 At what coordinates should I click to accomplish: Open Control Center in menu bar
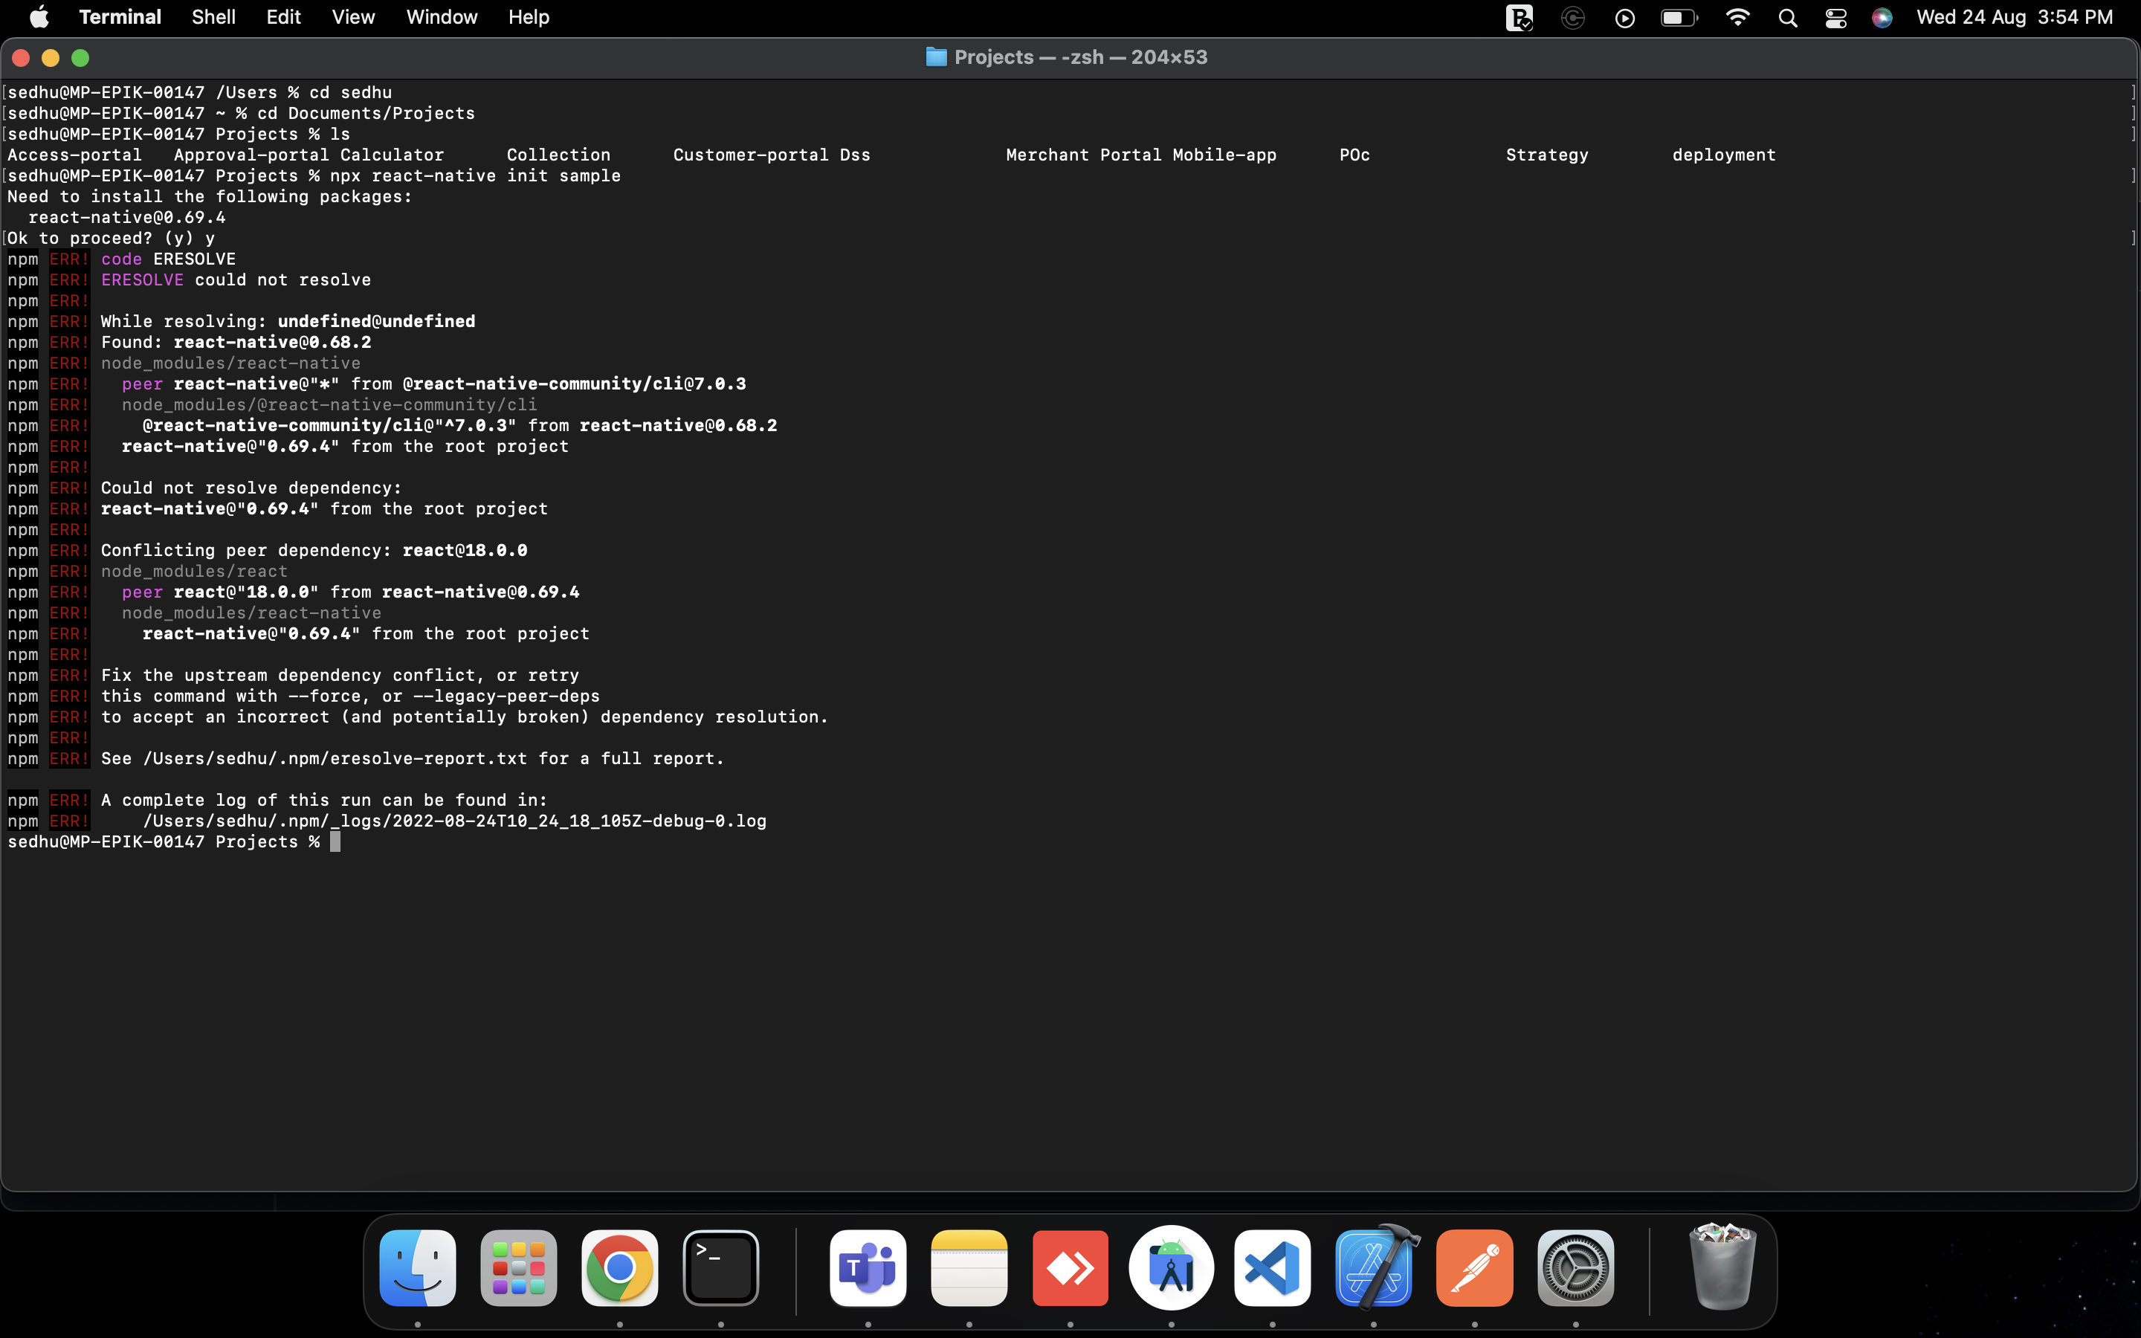tap(1835, 18)
